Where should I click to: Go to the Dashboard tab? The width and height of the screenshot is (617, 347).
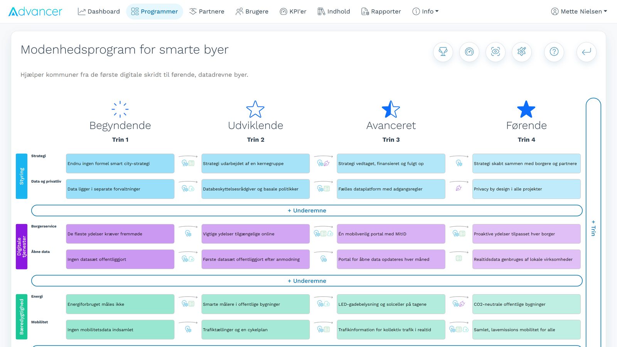pos(99,12)
